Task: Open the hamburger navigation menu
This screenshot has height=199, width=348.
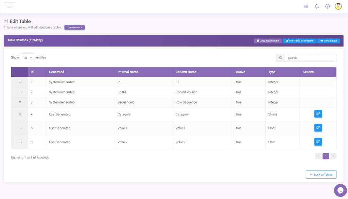Action: [9, 6]
